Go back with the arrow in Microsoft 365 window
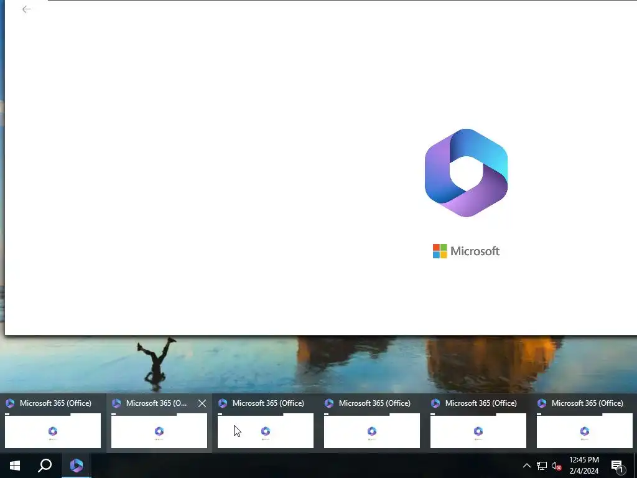 (x=26, y=9)
